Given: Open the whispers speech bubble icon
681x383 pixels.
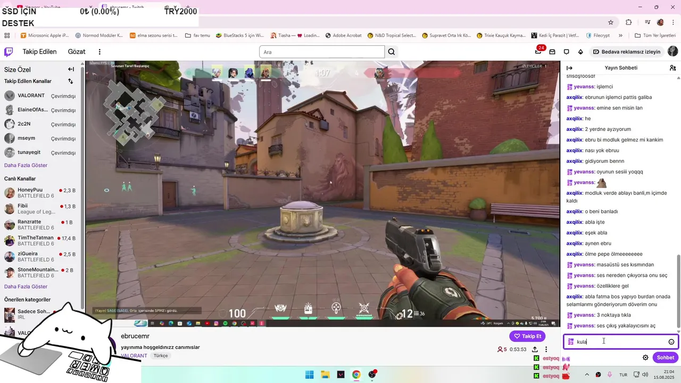Looking at the screenshot, I should (567, 52).
